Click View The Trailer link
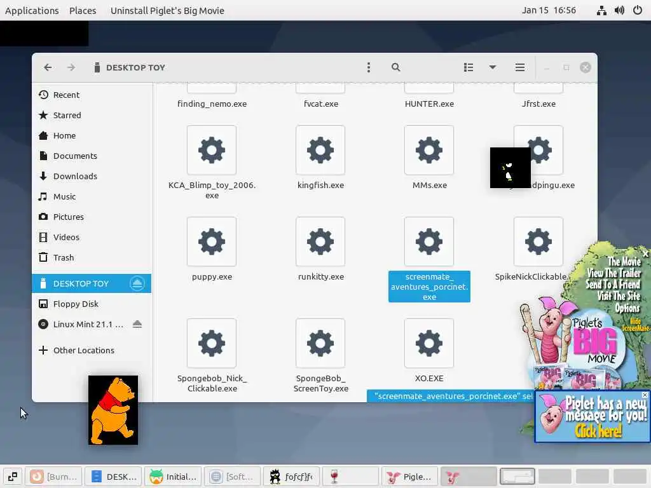651x488 pixels. pyautogui.click(x=613, y=273)
